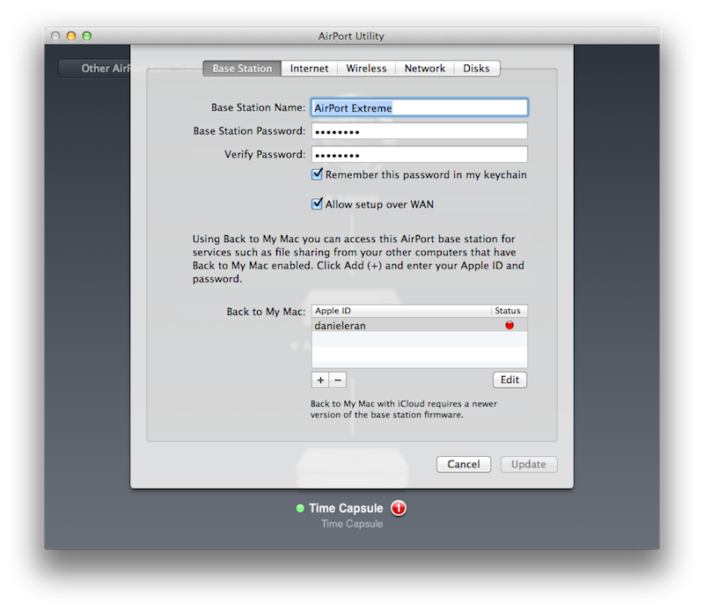Click the Edit button
704x611 pixels.
[x=510, y=380]
